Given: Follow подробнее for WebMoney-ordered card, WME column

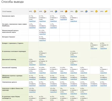Looking at the screenshot, I should pos(53,28).
